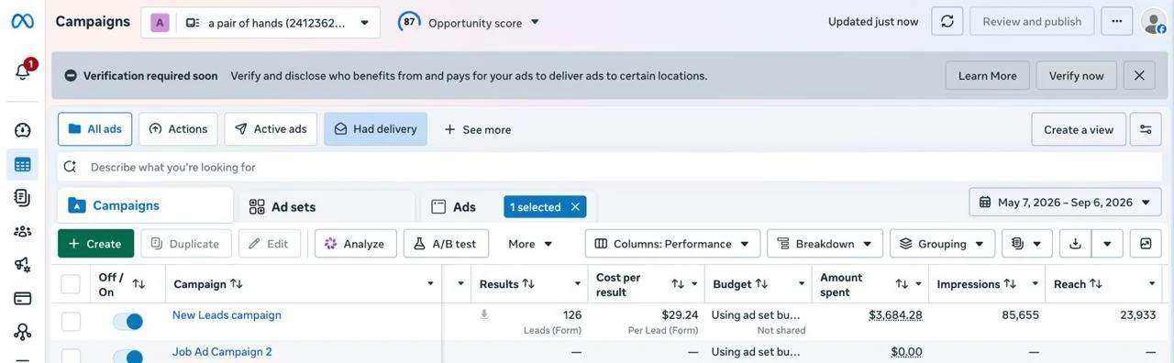Screen dimensions: 1174x363
Task: Click the minus icon beside Verification required
Action: point(71,76)
